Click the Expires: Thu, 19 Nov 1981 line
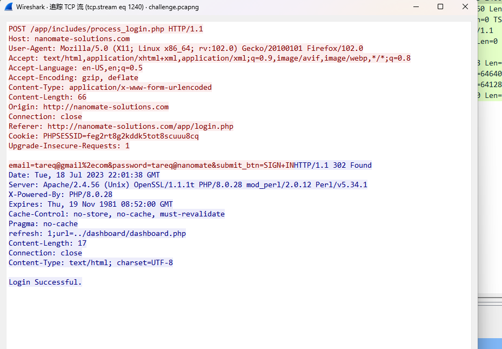Screen dimensions: 502x349 coord(91,204)
